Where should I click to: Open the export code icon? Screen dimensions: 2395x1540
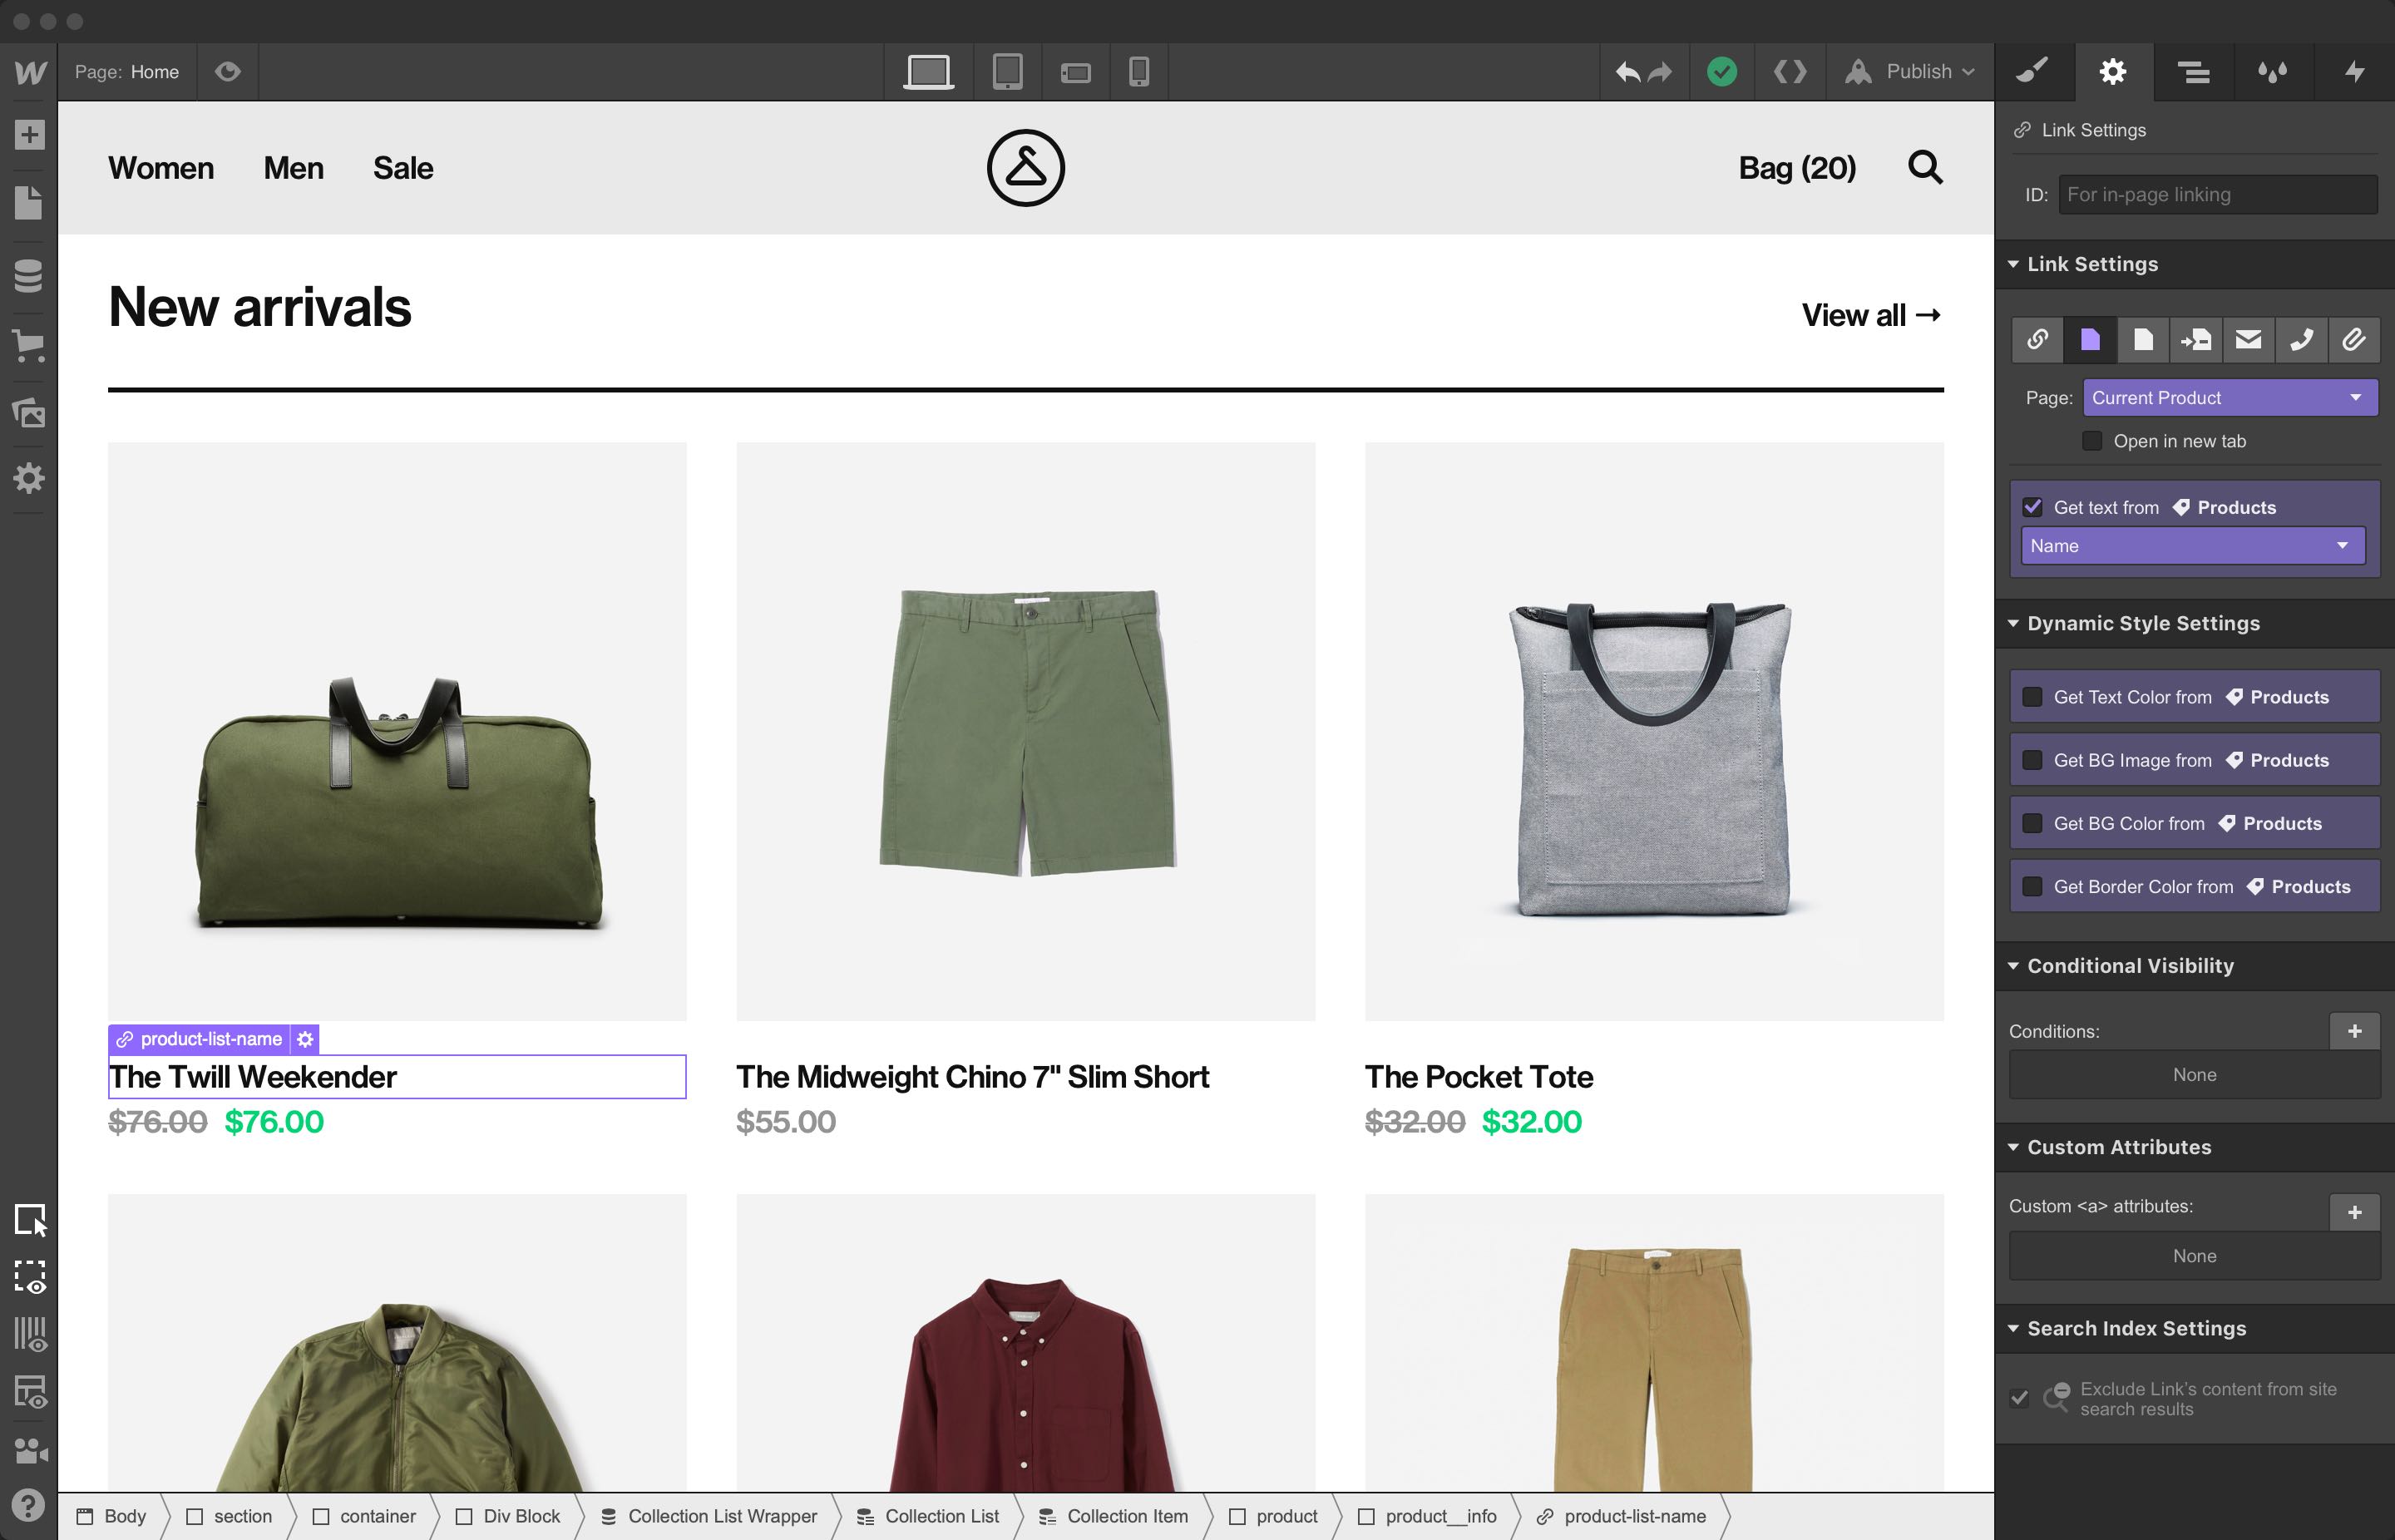click(1790, 72)
